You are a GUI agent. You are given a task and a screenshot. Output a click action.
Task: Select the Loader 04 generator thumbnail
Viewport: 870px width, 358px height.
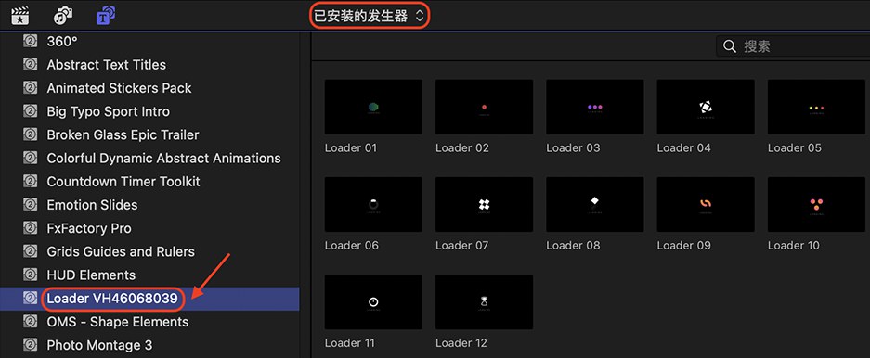(x=706, y=107)
